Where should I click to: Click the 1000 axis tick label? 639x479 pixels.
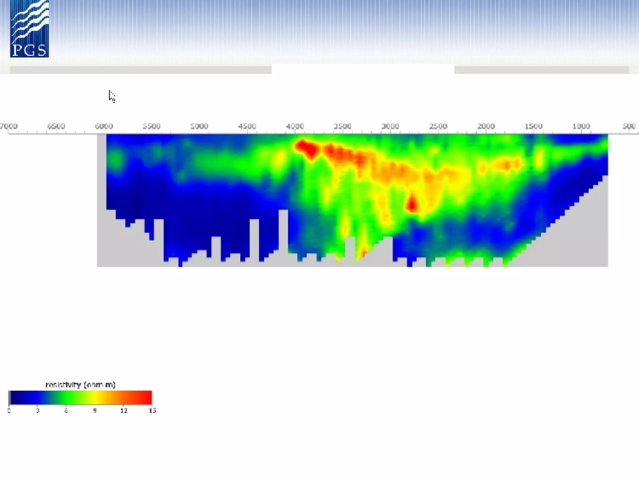(581, 126)
